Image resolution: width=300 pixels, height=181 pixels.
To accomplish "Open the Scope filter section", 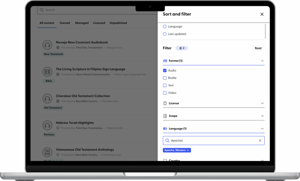I will [263, 116].
